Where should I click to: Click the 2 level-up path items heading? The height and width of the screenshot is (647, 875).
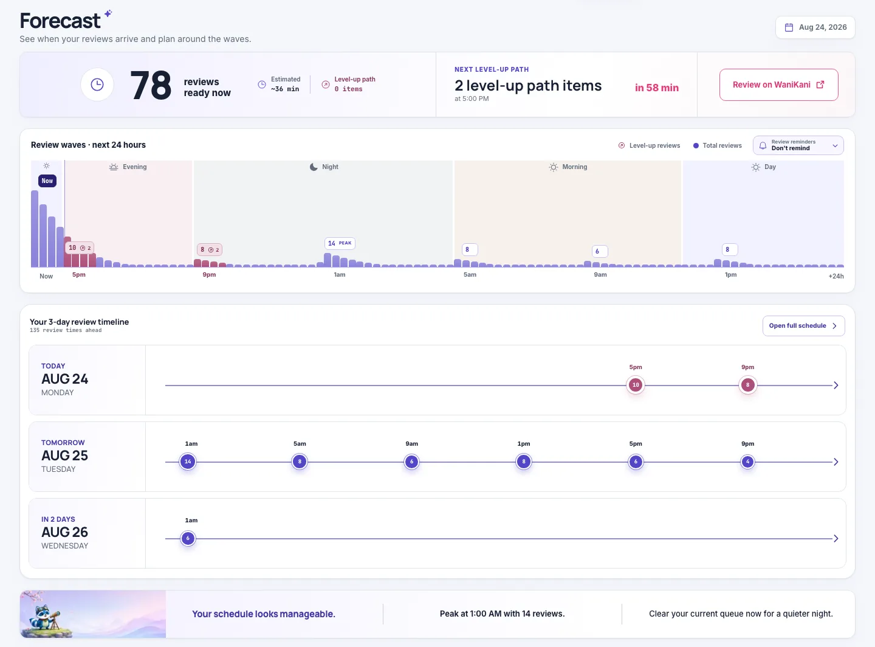click(x=528, y=86)
